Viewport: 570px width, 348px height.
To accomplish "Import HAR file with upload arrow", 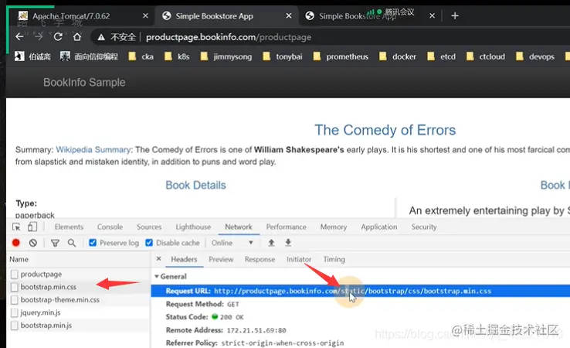I will coord(271,243).
